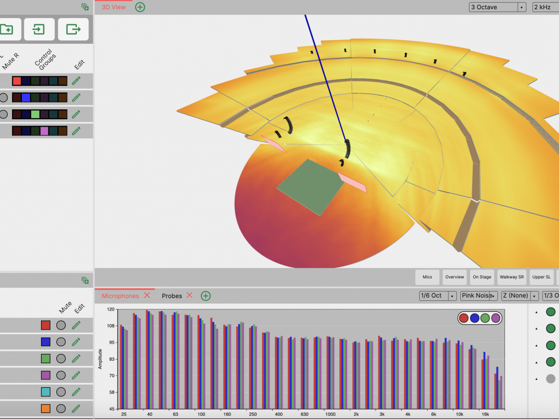Open the 3 Octave dropdown

pyautogui.click(x=498, y=7)
